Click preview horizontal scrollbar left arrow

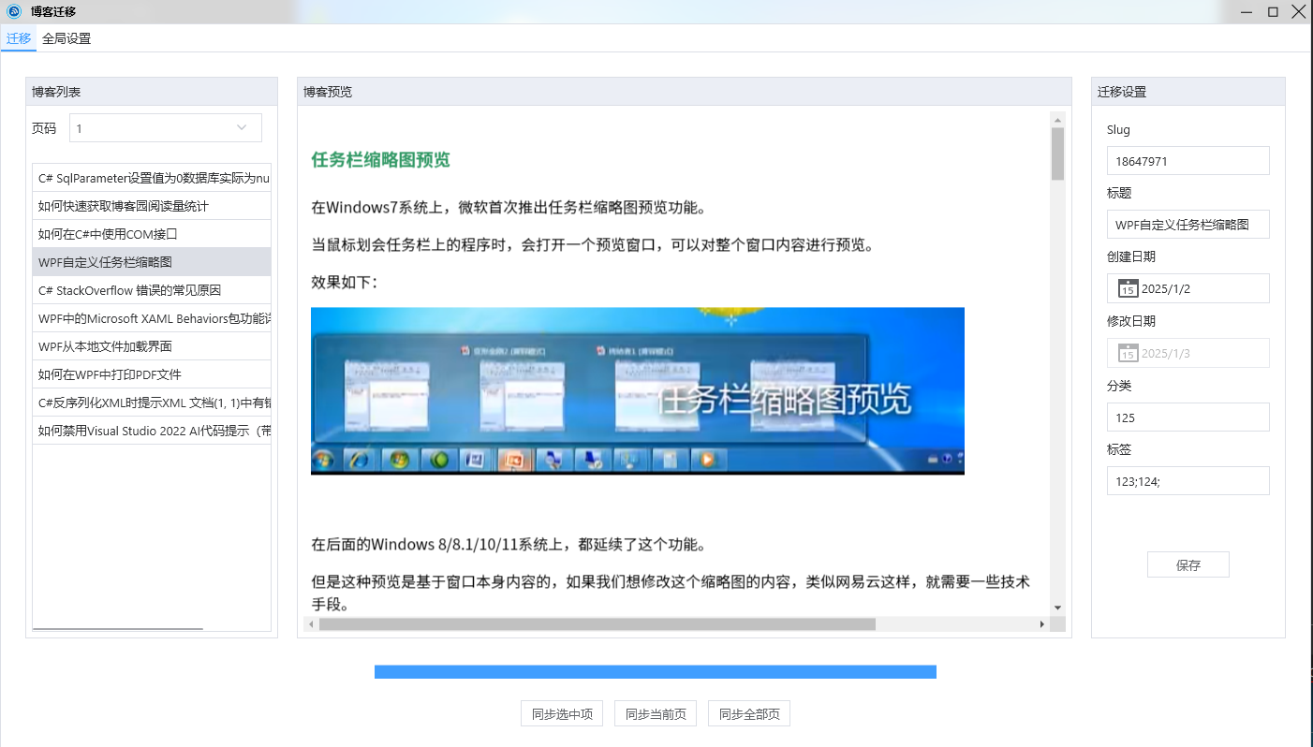pos(311,624)
